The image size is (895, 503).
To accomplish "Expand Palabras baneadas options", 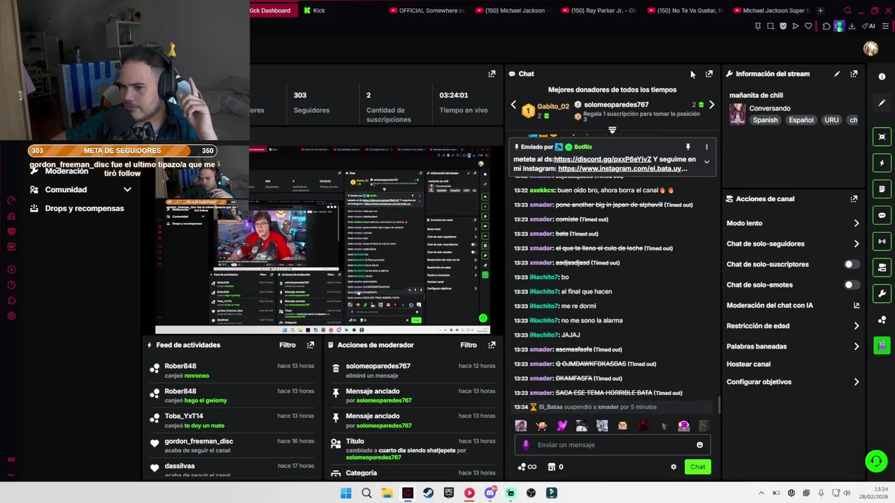I will click(x=856, y=346).
